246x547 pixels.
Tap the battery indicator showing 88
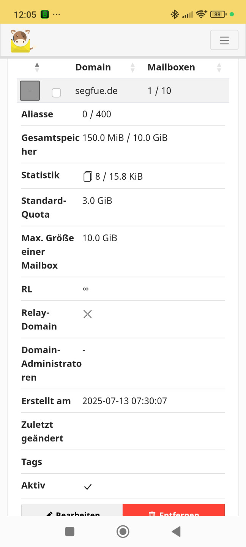point(218,14)
